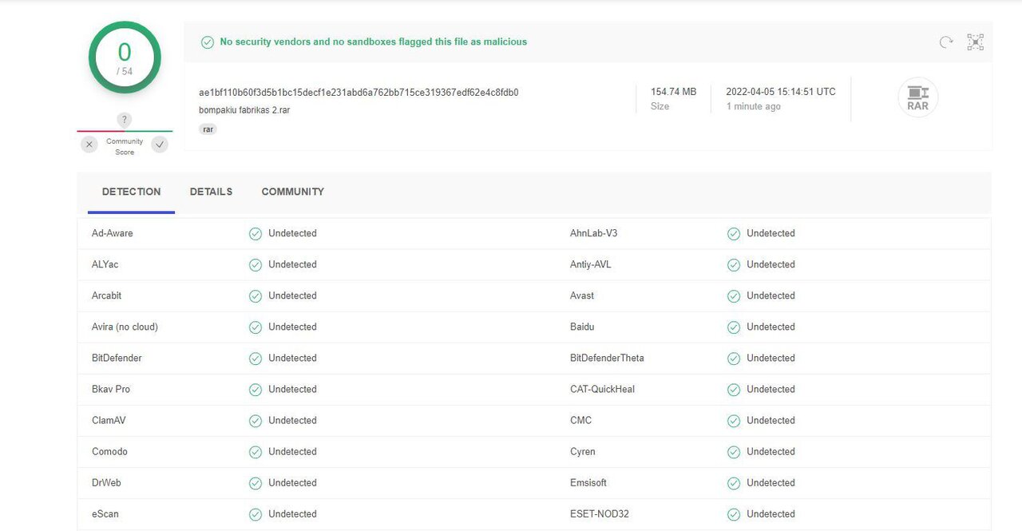Viewport: 1022px width, 531px height.
Task: Click the Ad-Aware undetected check icon
Action: (255, 234)
